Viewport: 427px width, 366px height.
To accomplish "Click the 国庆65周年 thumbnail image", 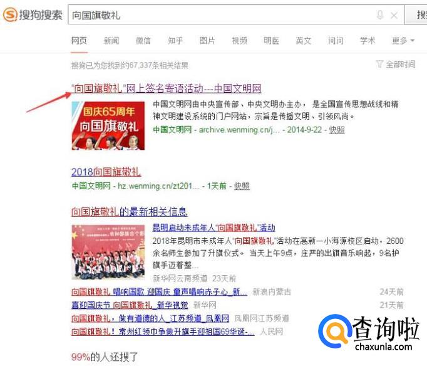I will (108, 125).
